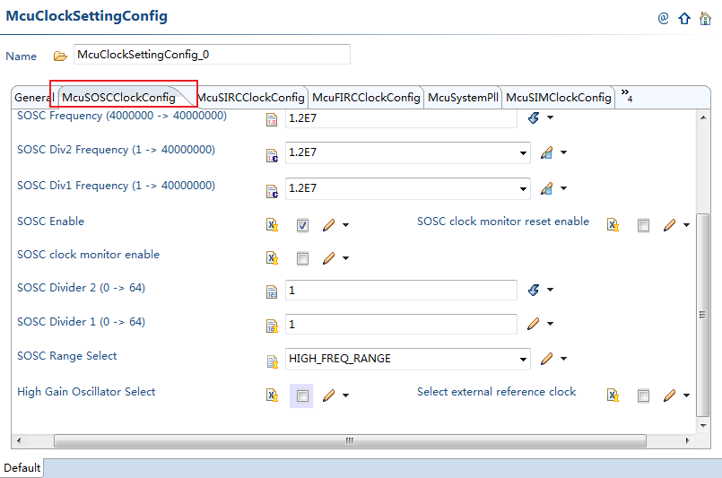Click the horizontal scrollbar left arrow
This screenshot has height=478, width=722.
[x=19, y=440]
